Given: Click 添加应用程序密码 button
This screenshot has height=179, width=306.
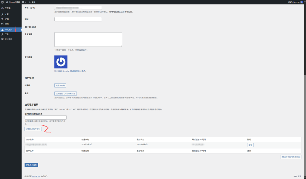Looking at the screenshot, I should pyautogui.click(x=33, y=129).
